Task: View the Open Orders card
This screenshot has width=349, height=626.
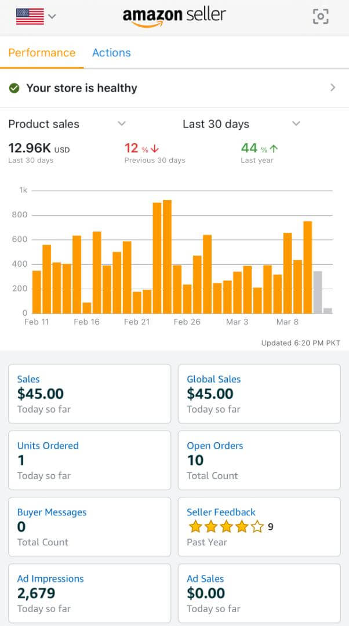Action: [259, 460]
